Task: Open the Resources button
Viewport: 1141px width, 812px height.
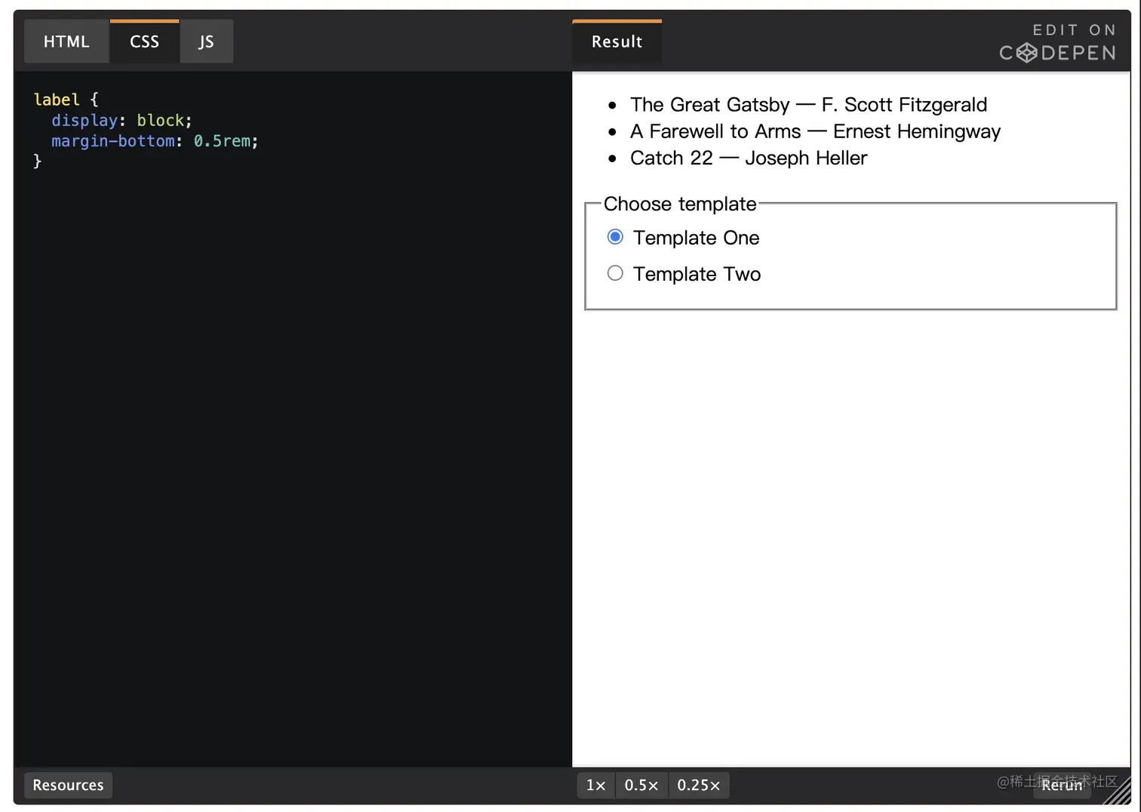Action: click(x=68, y=785)
